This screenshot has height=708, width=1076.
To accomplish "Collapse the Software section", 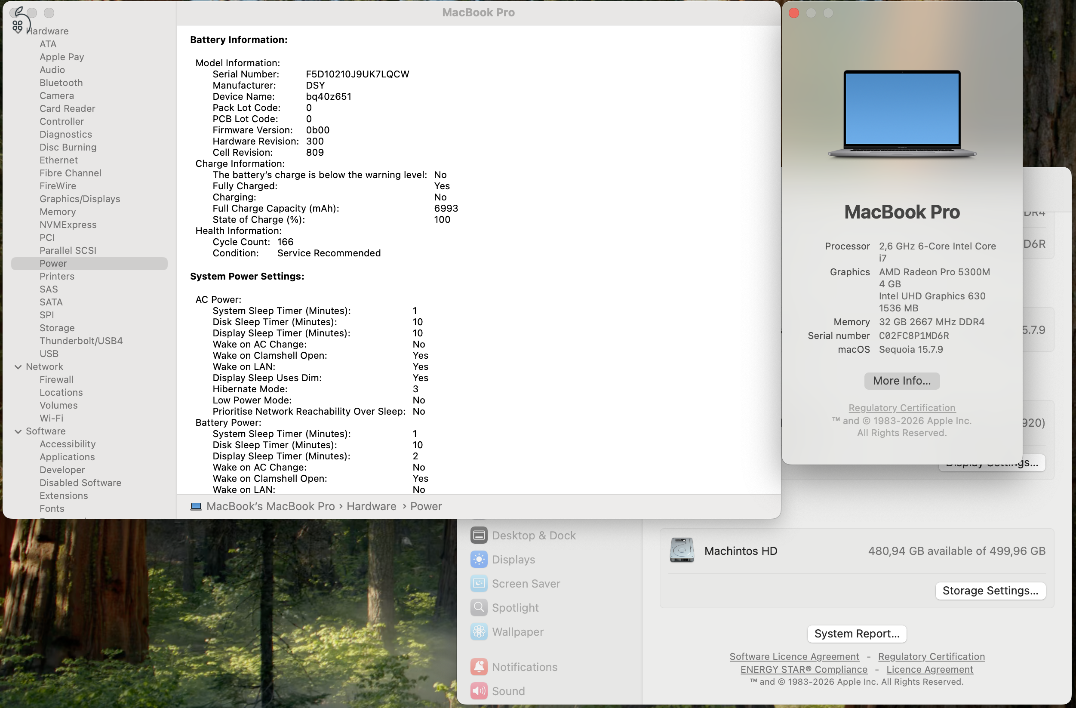I will pyautogui.click(x=18, y=431).
